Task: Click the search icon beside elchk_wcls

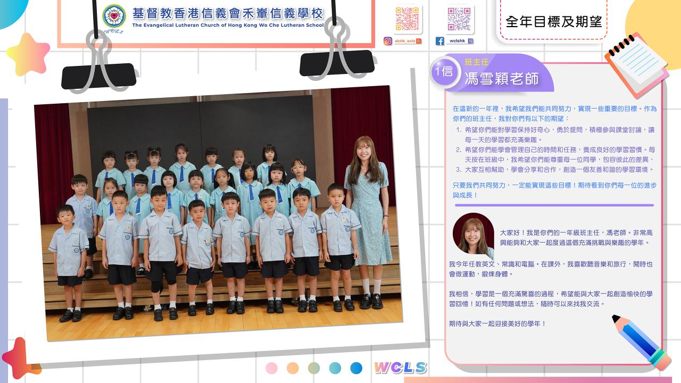Action: coord(419,41)
